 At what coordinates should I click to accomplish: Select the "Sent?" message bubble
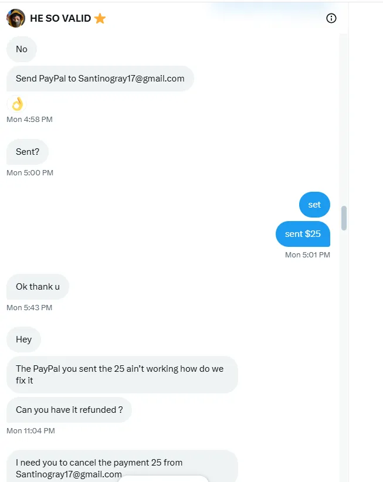28,152
